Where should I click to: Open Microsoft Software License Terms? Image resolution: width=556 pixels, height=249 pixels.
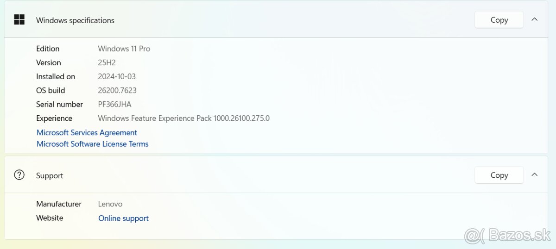point(93,144)
